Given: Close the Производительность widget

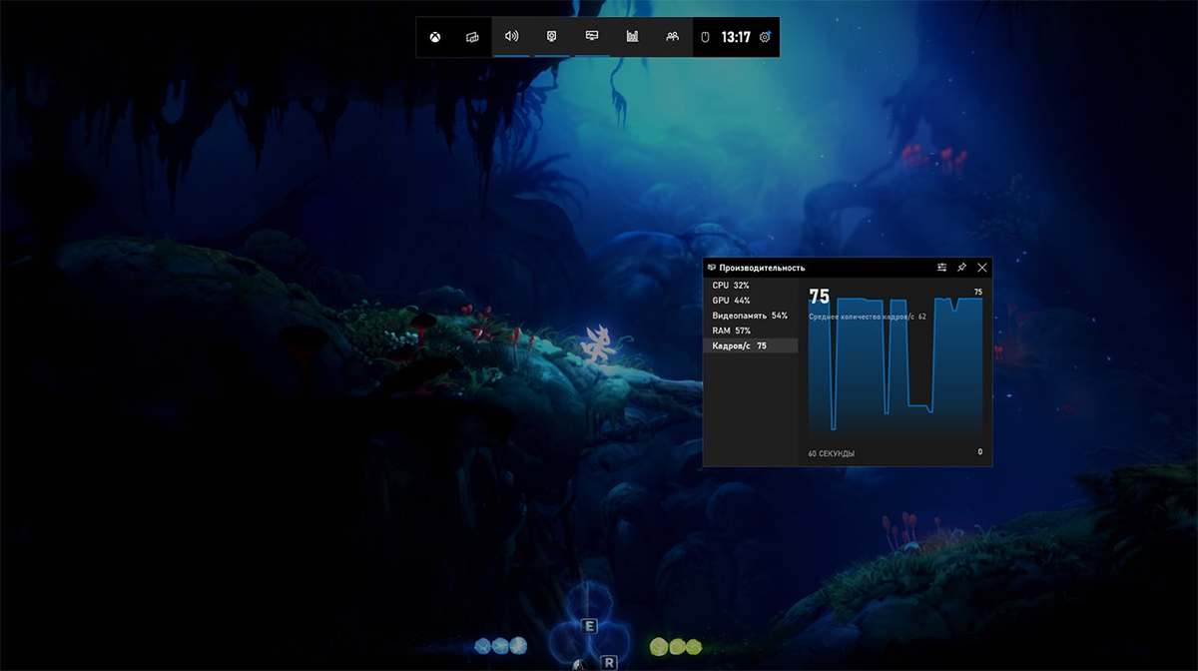Looking at the screenshot, I should (x=982, y=268).
